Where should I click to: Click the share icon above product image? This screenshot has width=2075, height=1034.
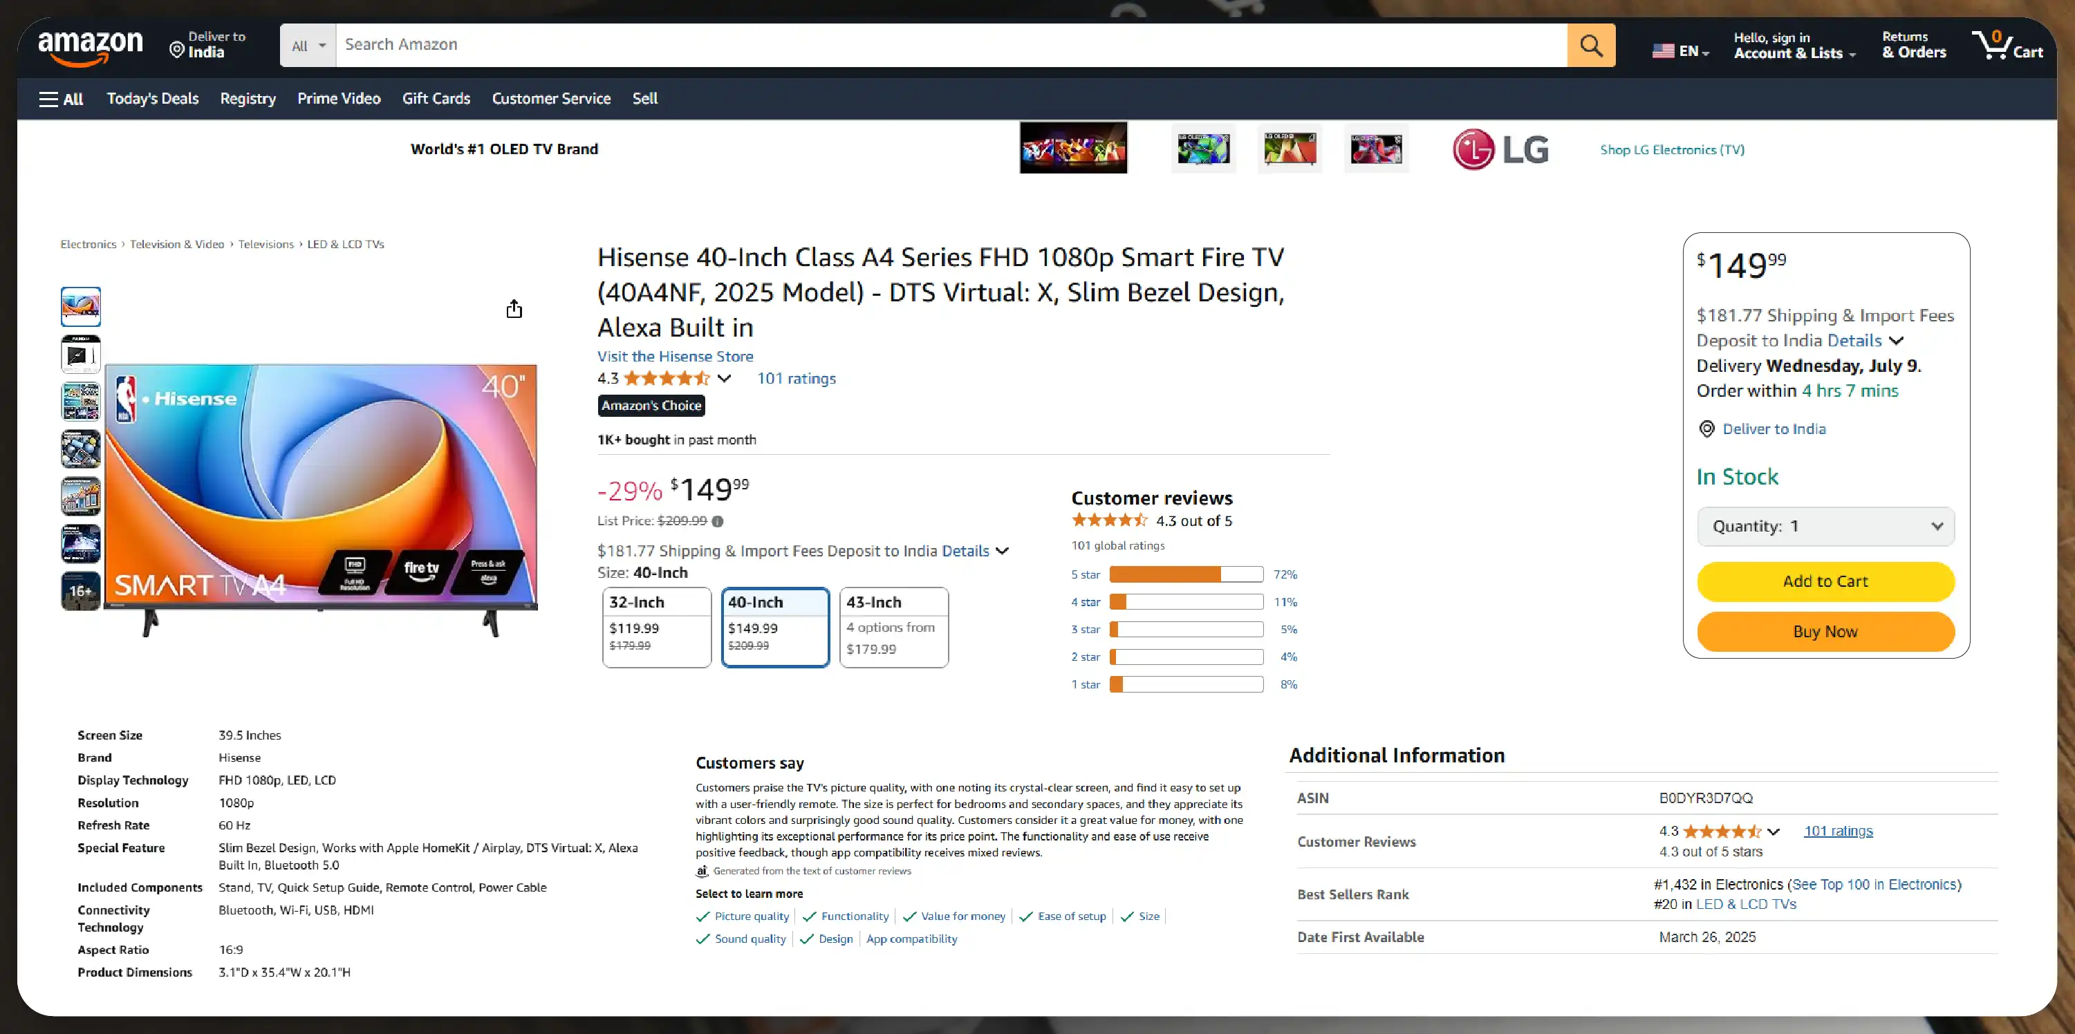coord(514,309)
